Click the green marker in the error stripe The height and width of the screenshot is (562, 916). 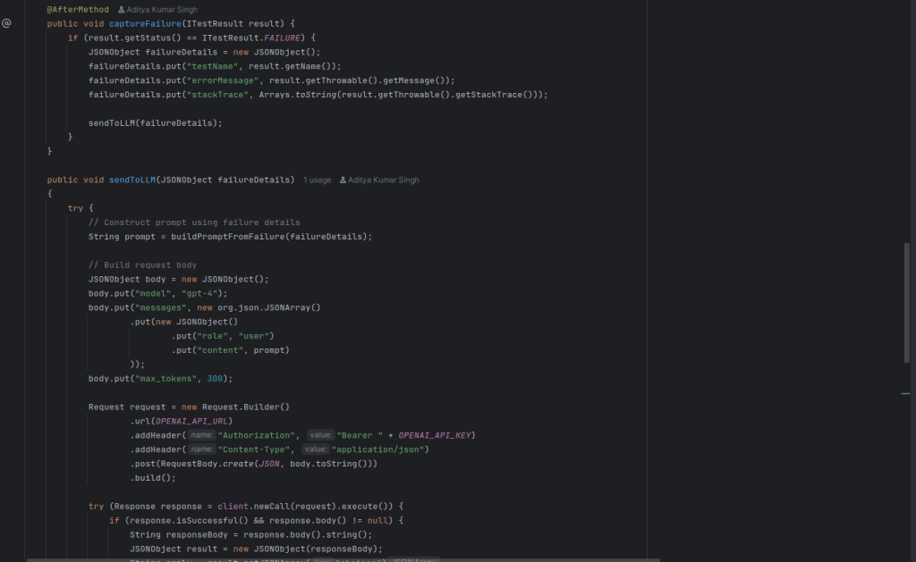[905, 394]
